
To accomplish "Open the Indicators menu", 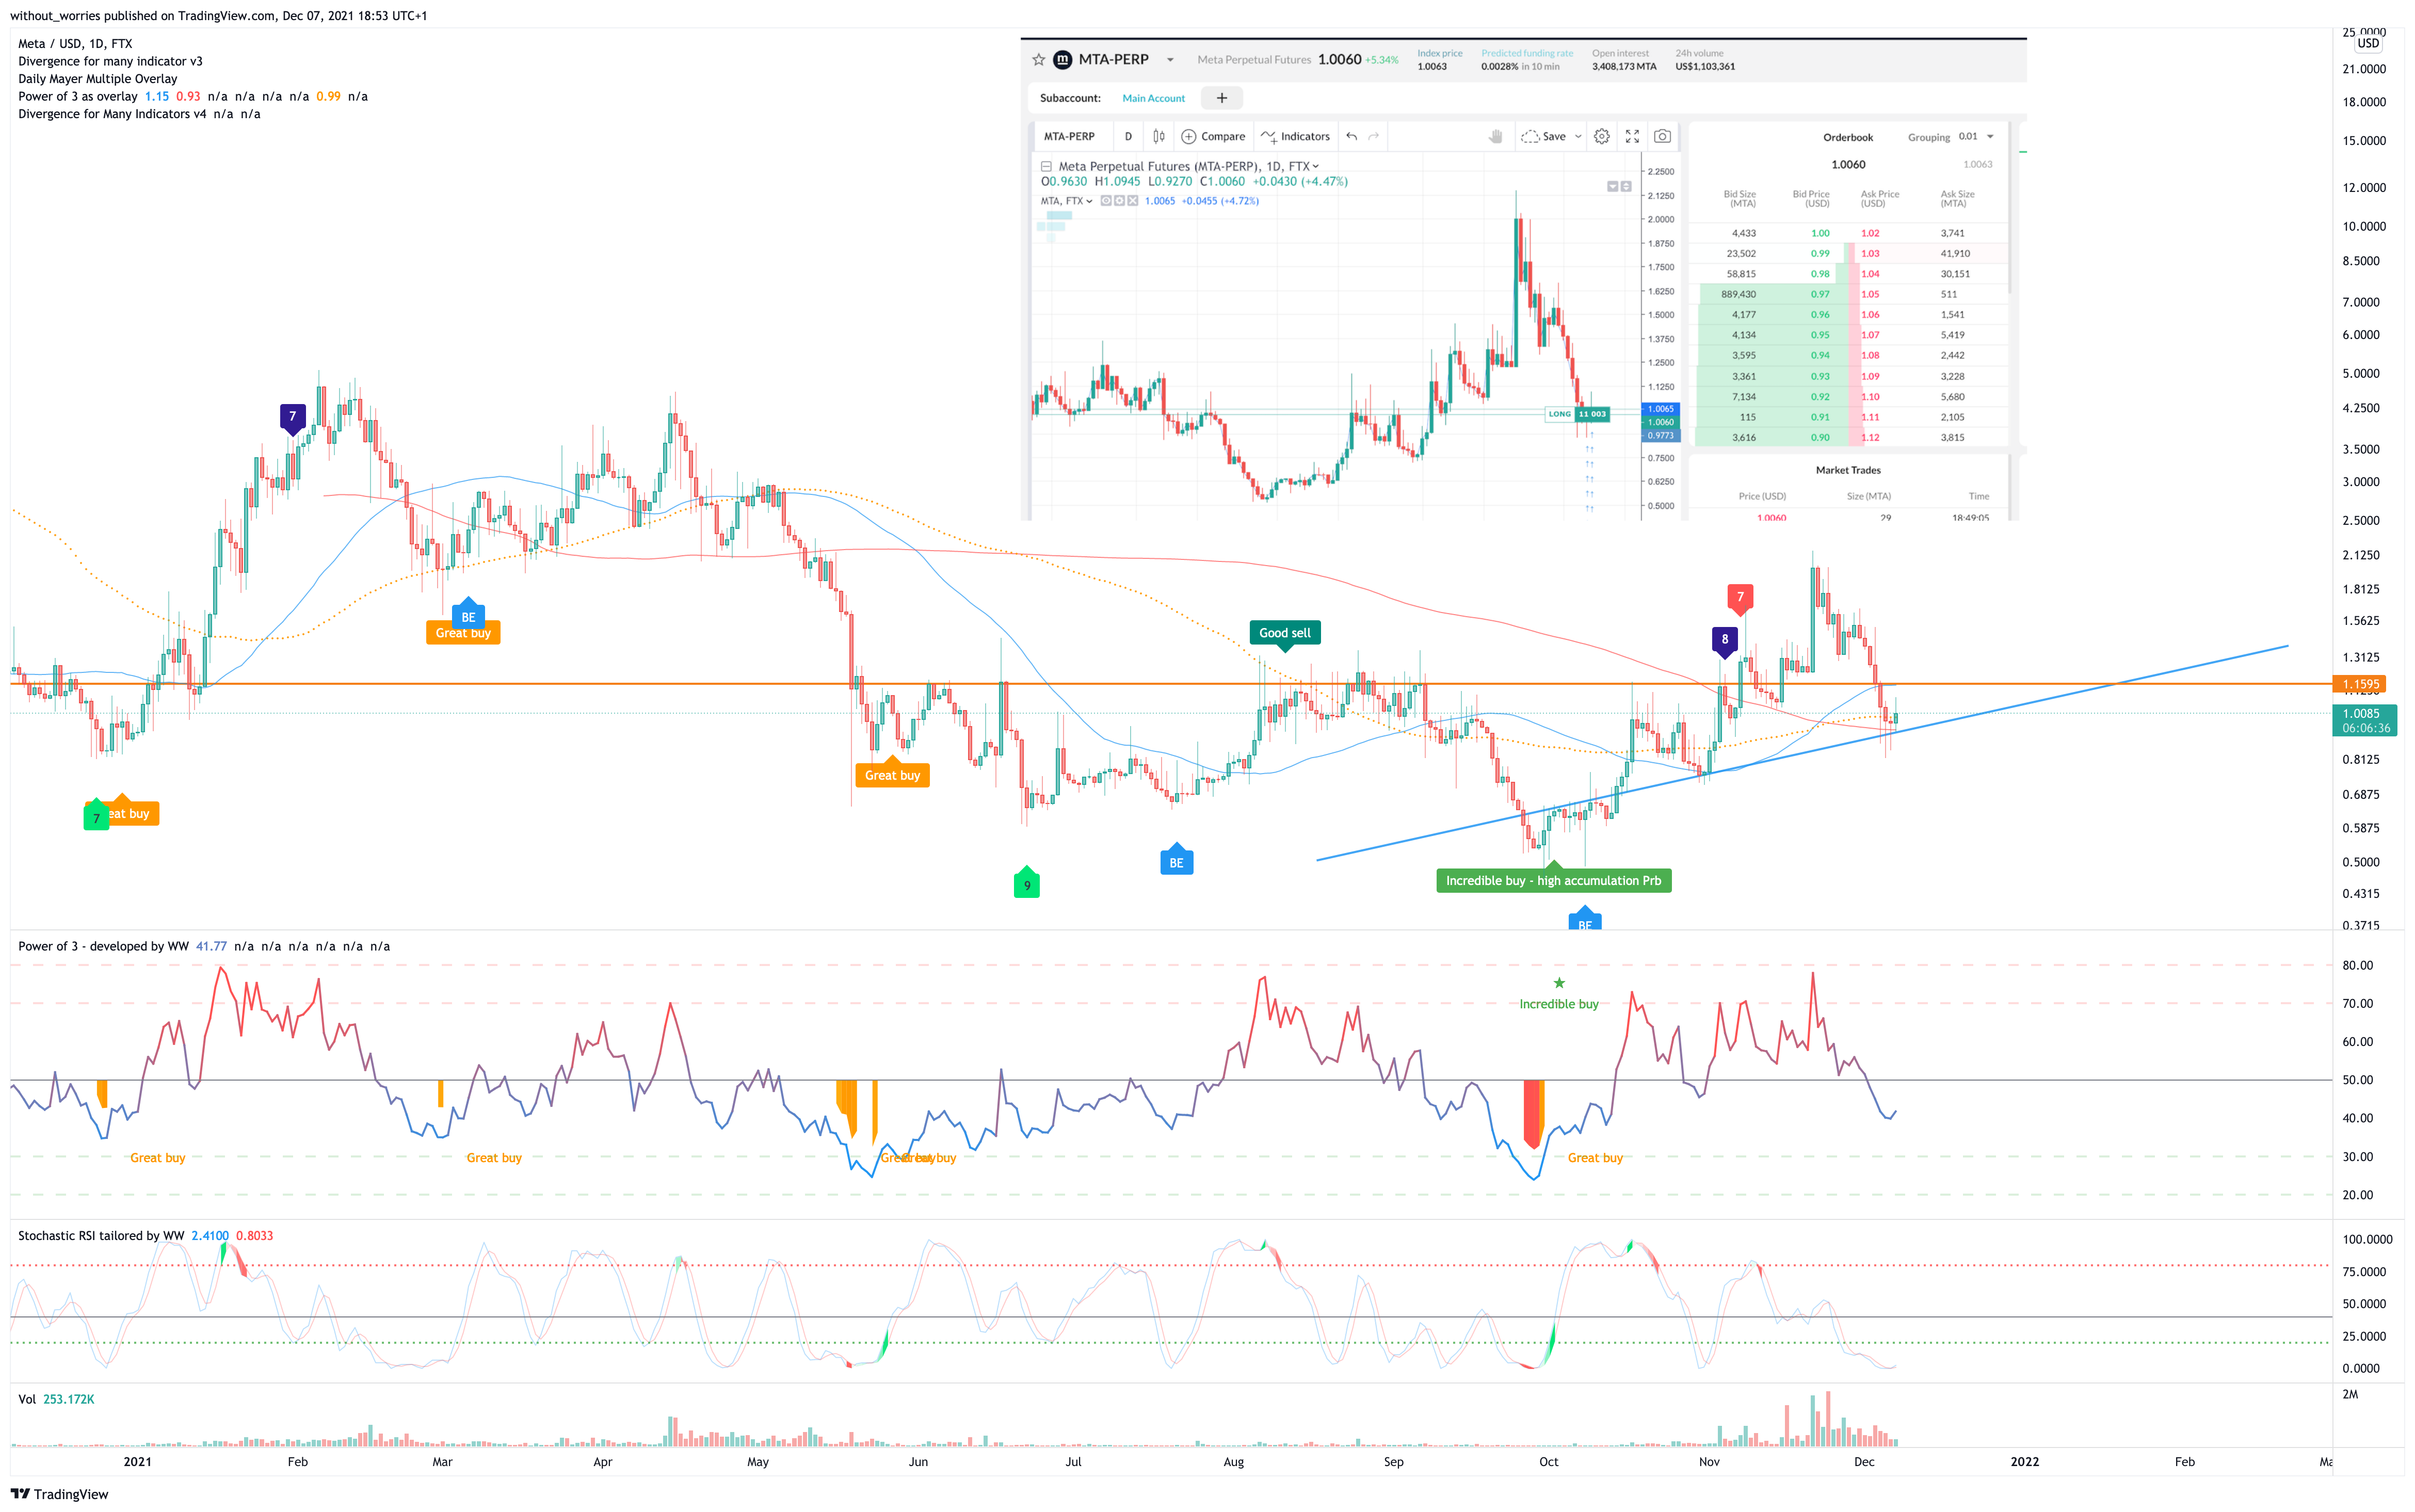I will [x=1295, y=136].
